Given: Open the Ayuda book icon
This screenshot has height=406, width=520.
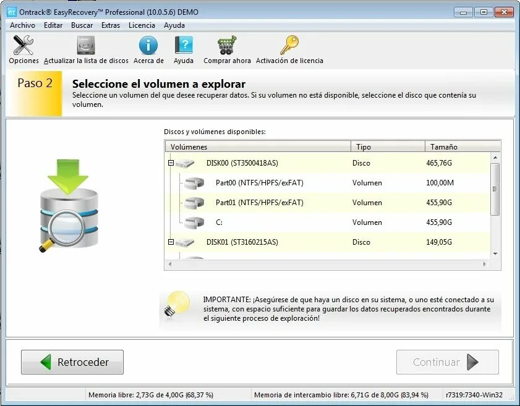Looking at the screenshot, I should point(184,45).
